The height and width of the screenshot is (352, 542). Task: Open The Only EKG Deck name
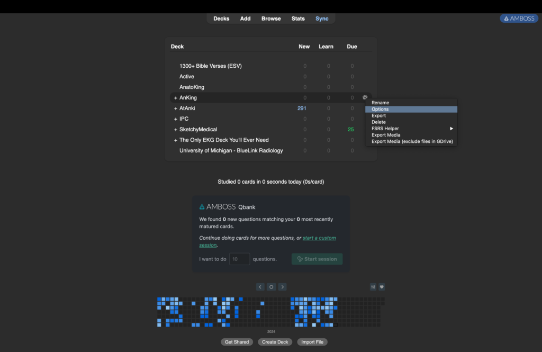click(224, 140)
